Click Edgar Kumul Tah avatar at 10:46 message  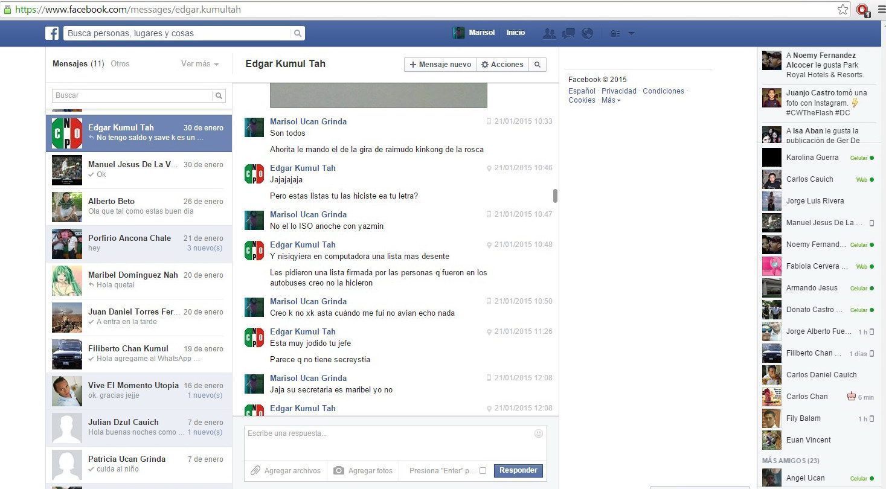[254, 174]
